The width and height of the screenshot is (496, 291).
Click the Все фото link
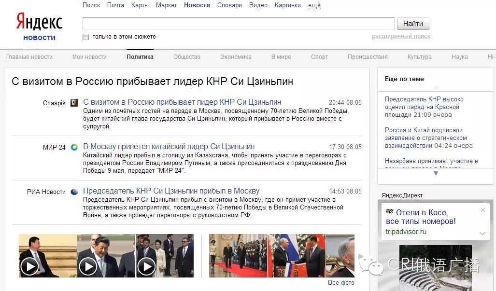[x=341, y=282]
